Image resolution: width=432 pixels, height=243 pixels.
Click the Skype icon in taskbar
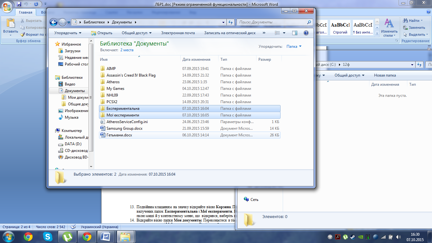[48, 236]
